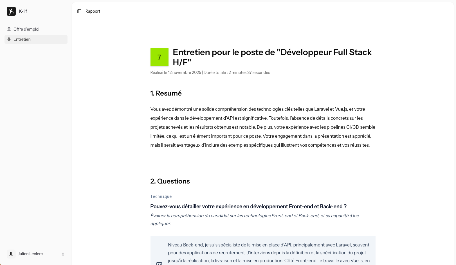
Task: Click the briefcase icon for Offre d'emploi
Action: (9, 29)
